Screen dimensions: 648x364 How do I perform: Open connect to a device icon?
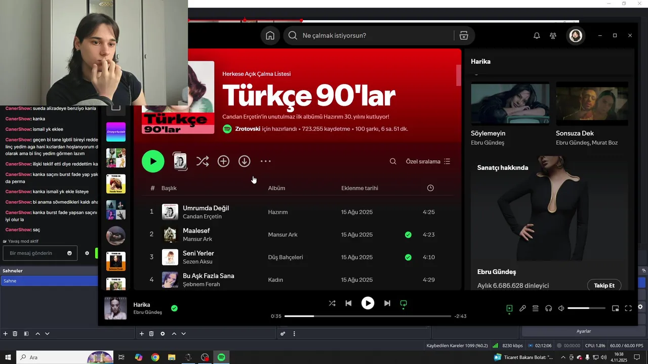[548, 308]
